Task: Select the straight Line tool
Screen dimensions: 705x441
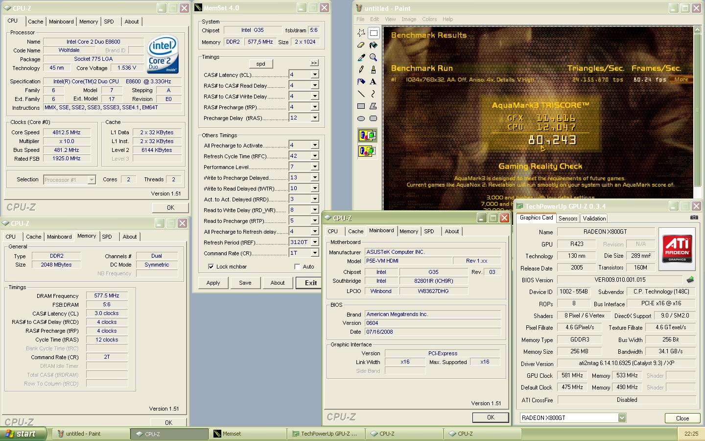Action: [361, 94]
